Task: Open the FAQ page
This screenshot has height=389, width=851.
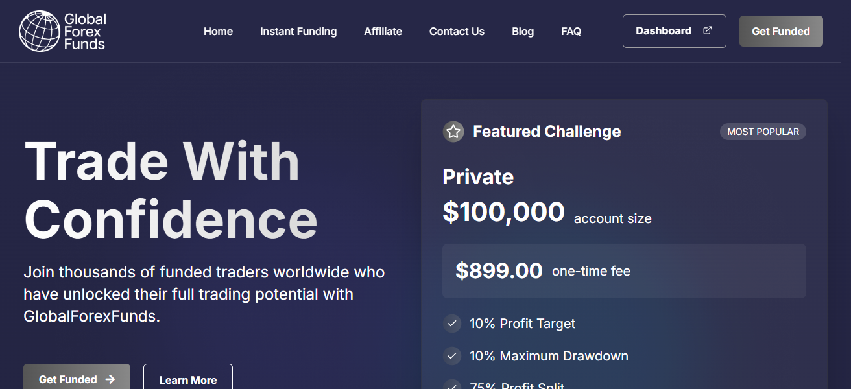Action: click(x=571, y=31)
